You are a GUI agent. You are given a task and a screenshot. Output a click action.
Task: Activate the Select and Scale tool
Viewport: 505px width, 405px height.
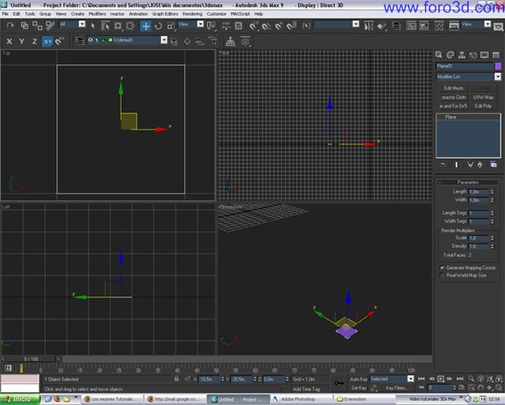pyautogui.click(x=171, y=26)
